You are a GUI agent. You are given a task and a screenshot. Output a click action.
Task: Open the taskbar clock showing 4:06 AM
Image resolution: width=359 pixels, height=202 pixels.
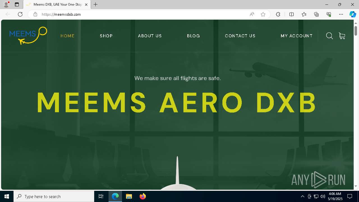(x=335, y=196)
